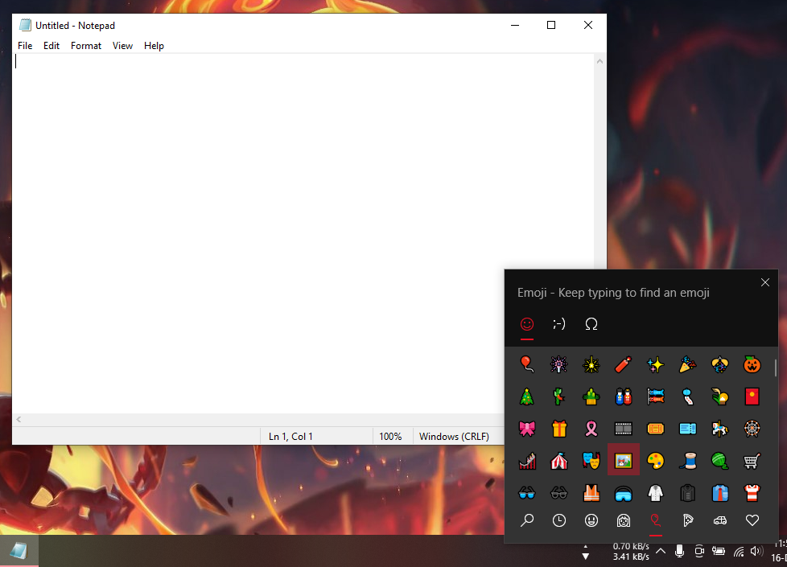787x567 pixels.
Task: Insert the Ferris wheel emoji
Action: pyautogui.click(x=752, y=429)
